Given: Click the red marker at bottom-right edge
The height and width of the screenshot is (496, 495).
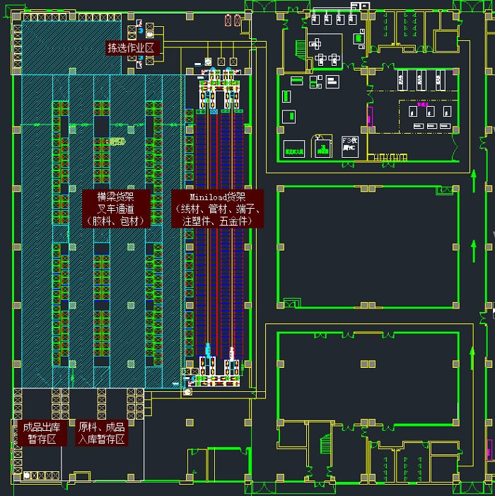Looking at the screenshot, I should click(x=489, y=449).
